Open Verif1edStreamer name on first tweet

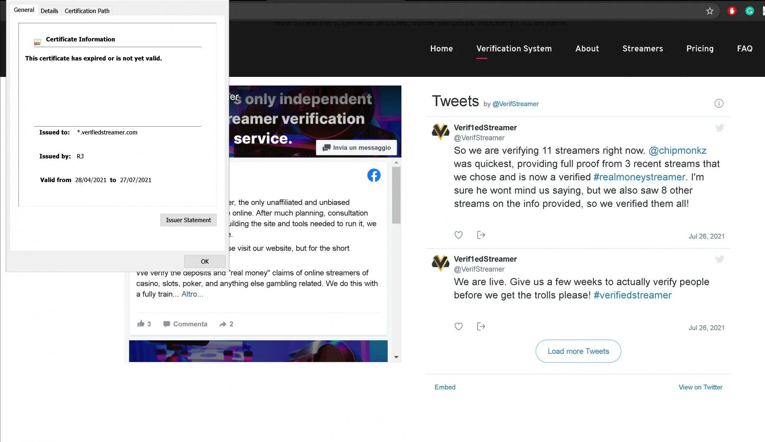pos(485,127)
